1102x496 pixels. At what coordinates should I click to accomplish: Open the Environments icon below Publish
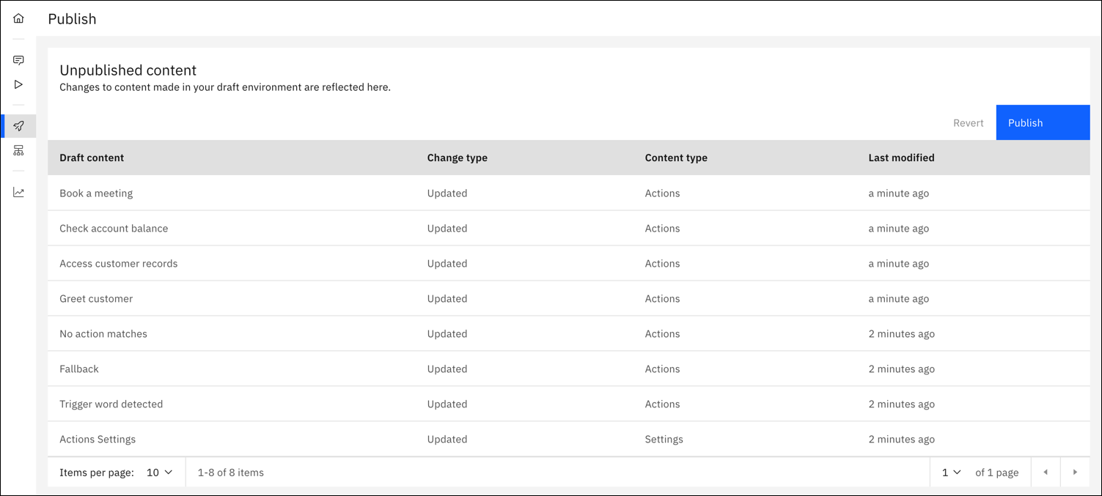point(18,150)
